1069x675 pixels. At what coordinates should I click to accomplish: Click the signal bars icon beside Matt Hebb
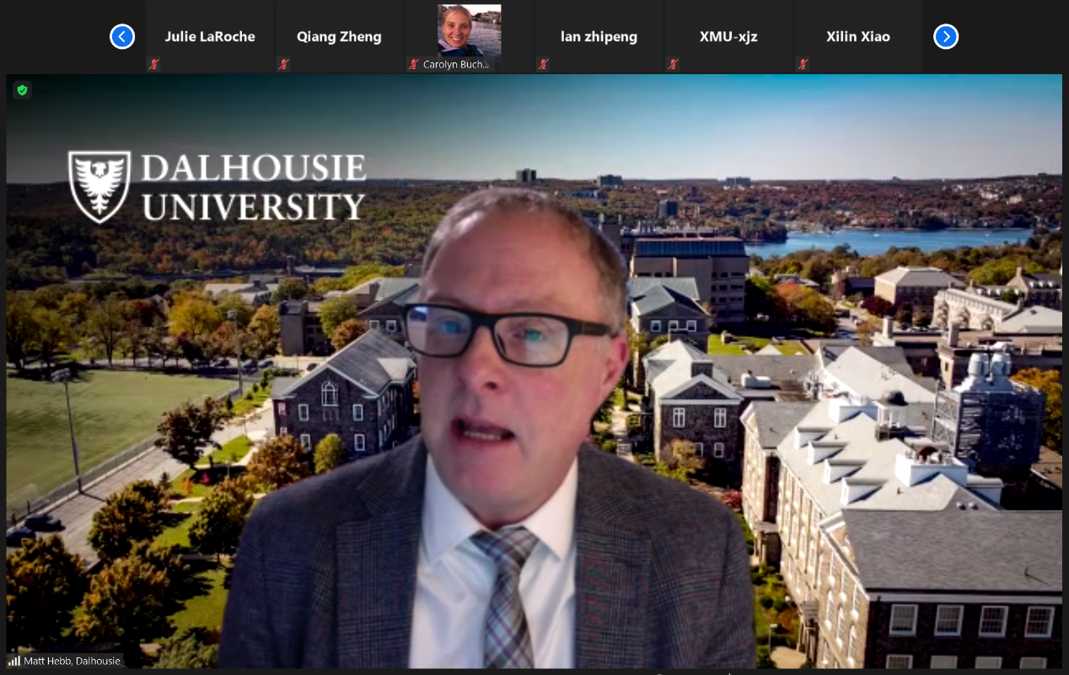coord(14,662)
